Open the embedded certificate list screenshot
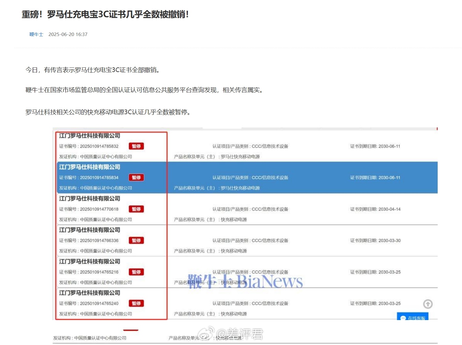462x345 pixels. click(245, 224)
